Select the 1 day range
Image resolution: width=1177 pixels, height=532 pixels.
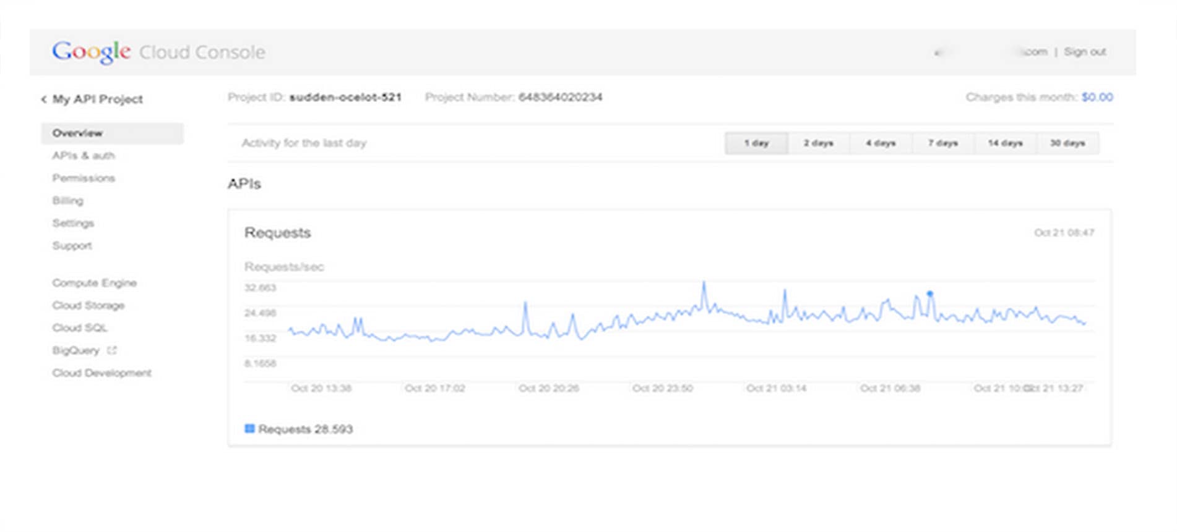pos(756,143)
